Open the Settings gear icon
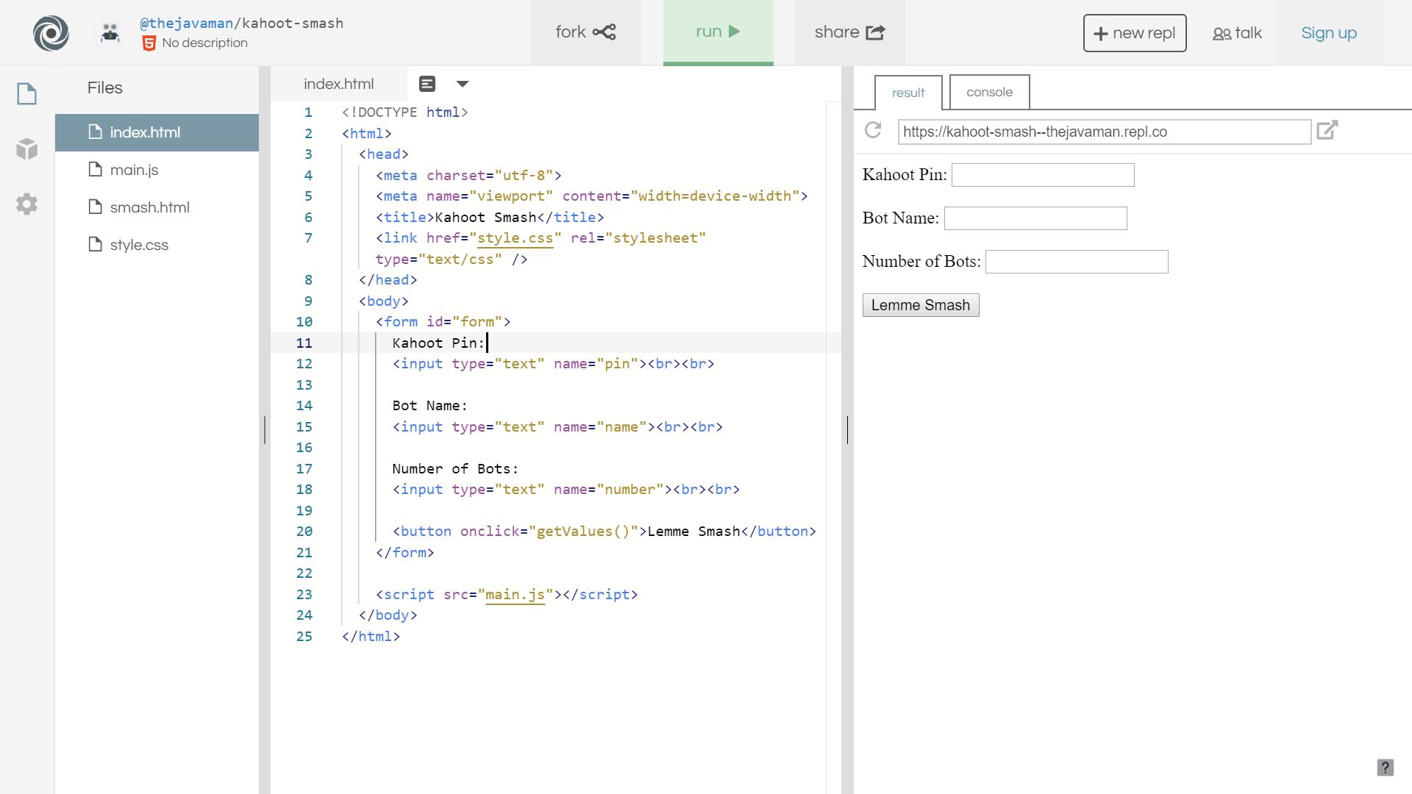This screenshot has width=1412, height=794. (27, 204)
